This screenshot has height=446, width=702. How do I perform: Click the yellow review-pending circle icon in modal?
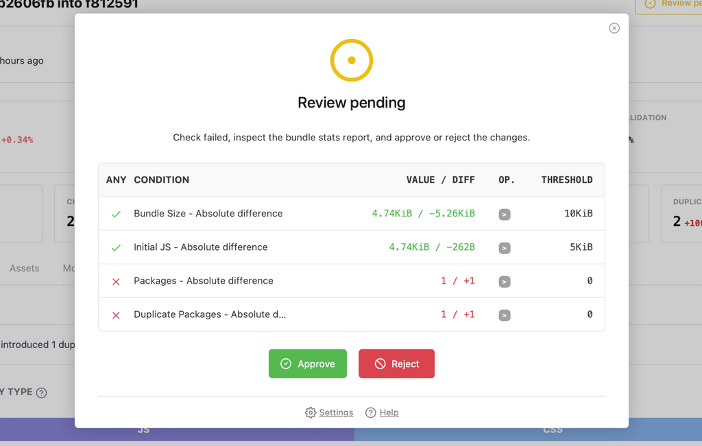(351, 60)
